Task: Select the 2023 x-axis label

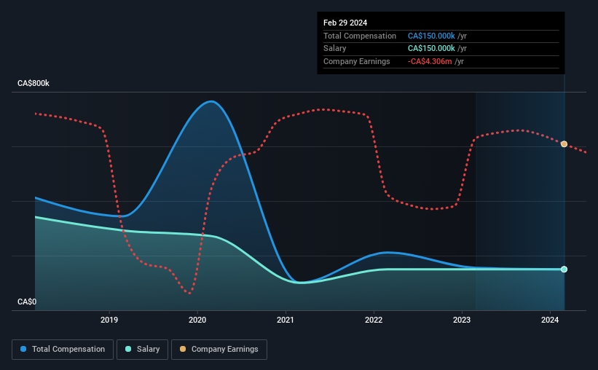Action: (x=462, y=320)
